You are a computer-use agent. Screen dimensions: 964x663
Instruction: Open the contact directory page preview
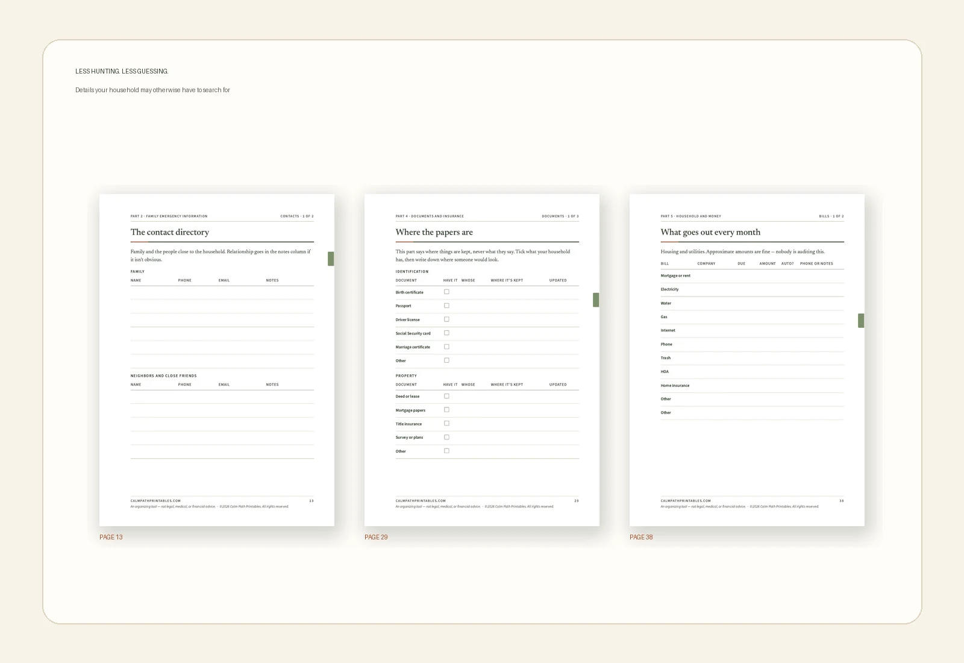217,360
